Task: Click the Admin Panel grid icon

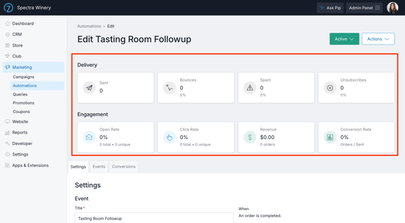Action: (378, 8)
